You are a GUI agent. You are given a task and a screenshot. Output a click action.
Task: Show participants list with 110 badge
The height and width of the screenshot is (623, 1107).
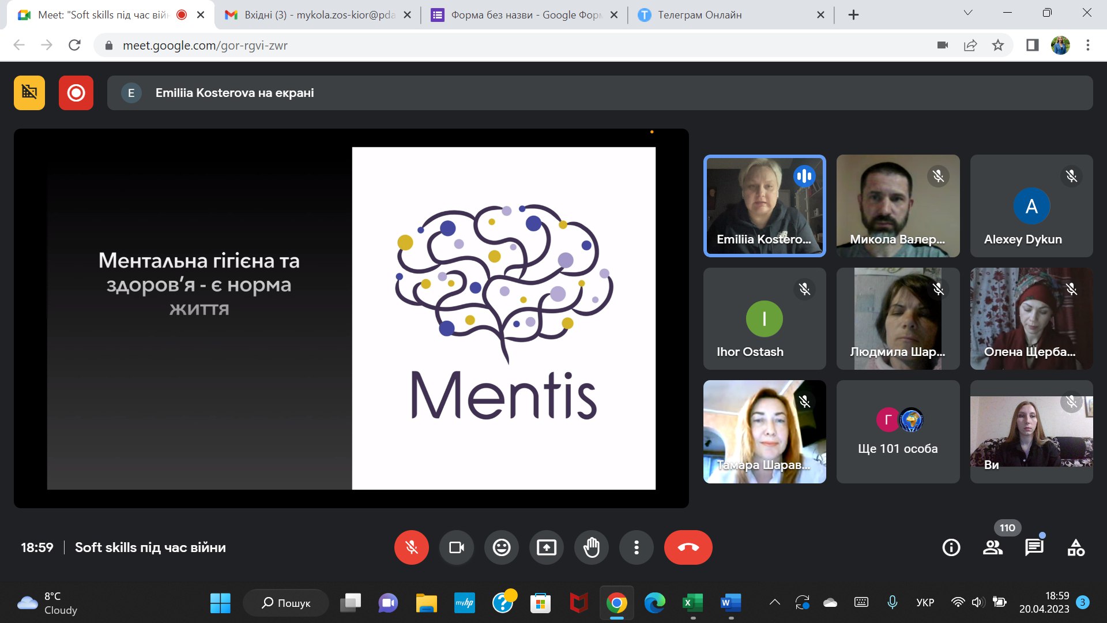click(x=992, y=547)
